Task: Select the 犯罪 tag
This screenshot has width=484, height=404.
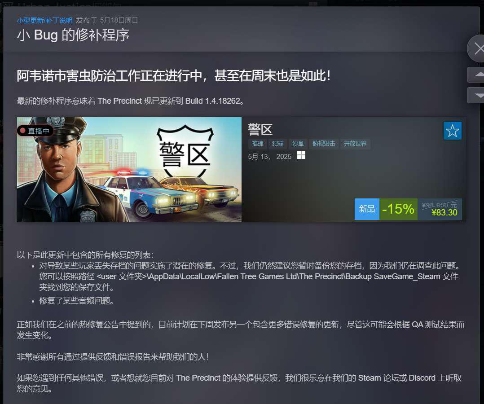Action: tap(277, 144)
